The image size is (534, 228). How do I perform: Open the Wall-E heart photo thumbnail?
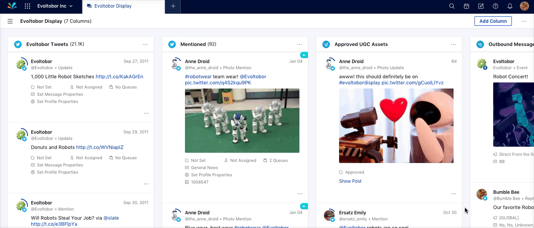[396, 126]
